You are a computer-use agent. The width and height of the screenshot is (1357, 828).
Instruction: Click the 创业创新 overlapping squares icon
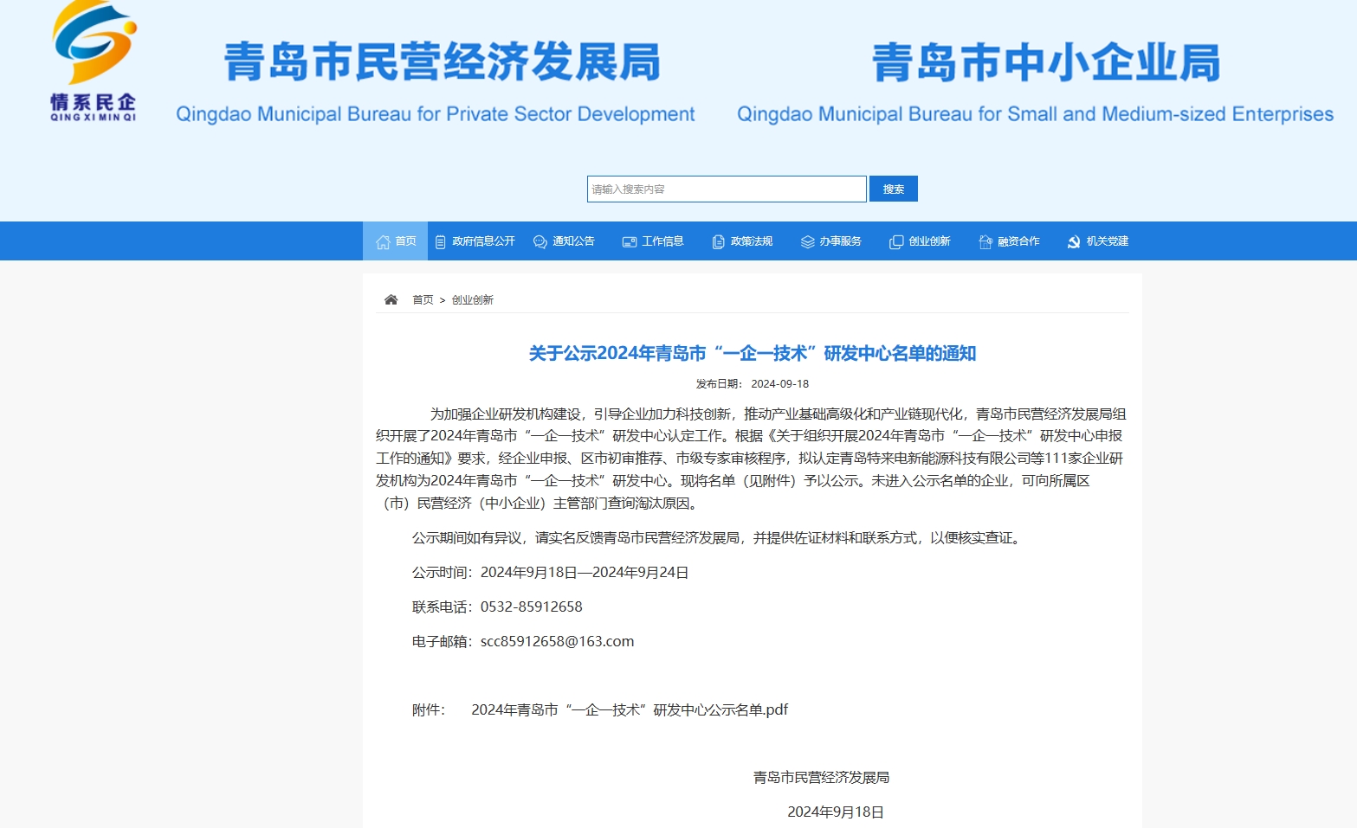click(896, 242)
